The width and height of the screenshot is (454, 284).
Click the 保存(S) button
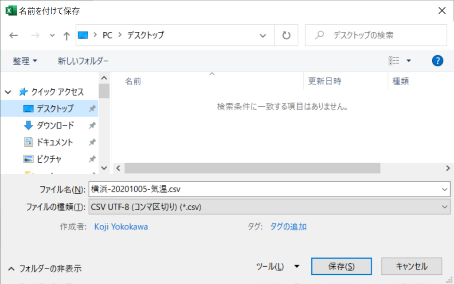click(x=341, y=266)
